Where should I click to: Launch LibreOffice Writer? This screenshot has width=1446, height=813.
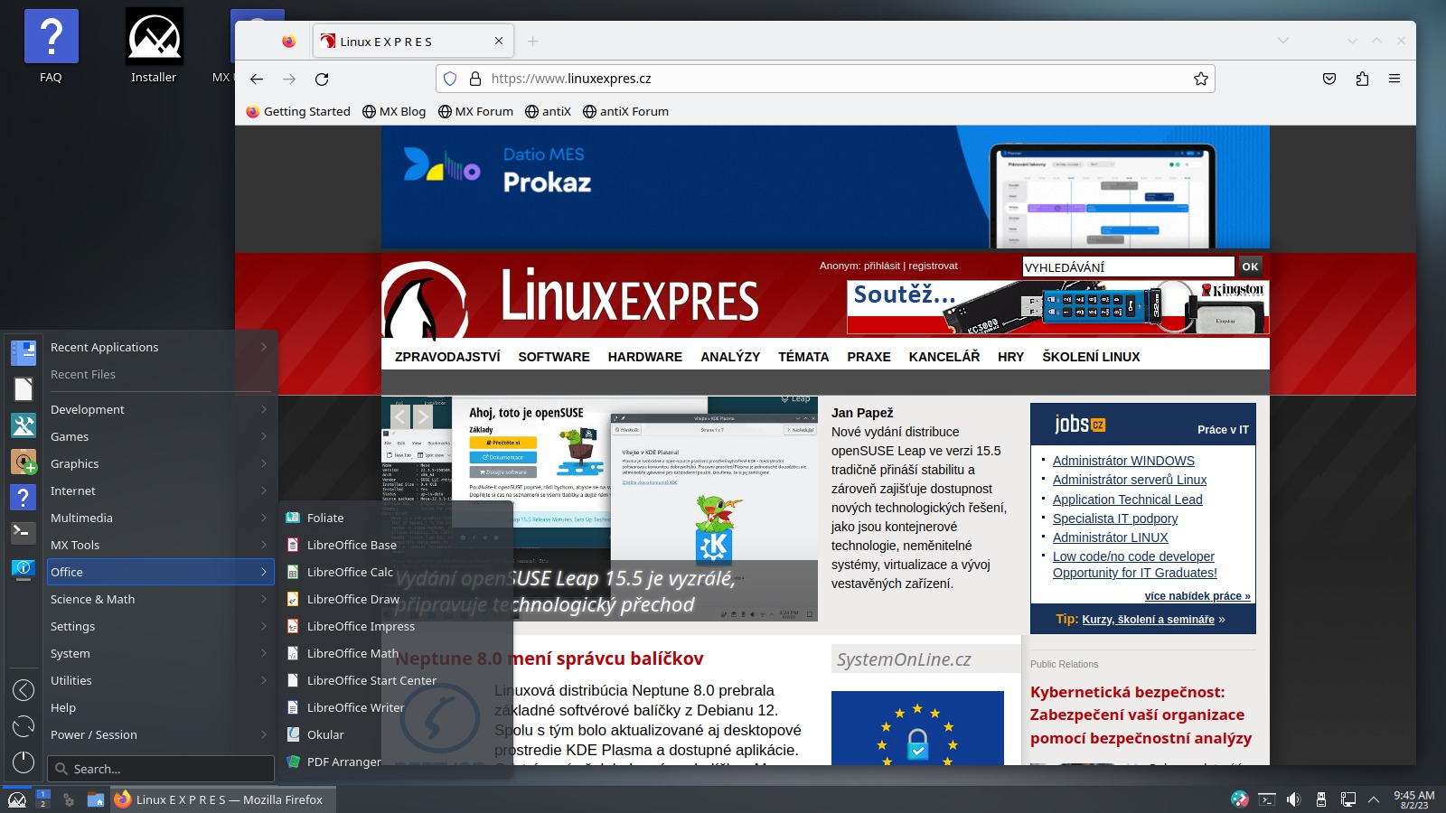click(396, 707)
